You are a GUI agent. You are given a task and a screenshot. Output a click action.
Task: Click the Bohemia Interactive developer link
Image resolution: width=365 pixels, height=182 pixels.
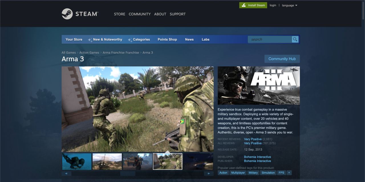257,157
